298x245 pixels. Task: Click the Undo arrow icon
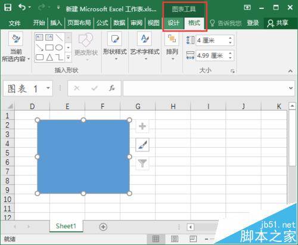pos(22,8)
